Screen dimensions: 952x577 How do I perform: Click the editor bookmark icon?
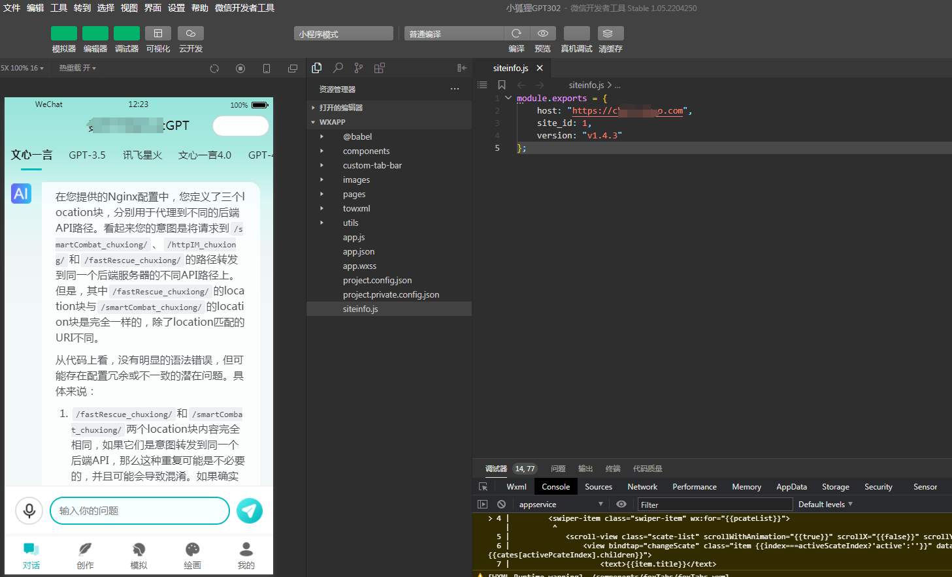(x=502, y=85)
